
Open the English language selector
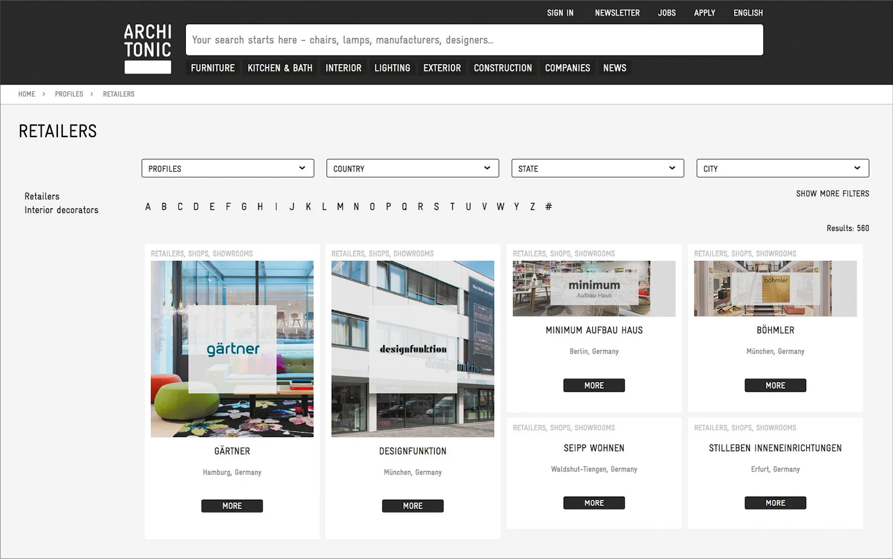pos(748,13)
